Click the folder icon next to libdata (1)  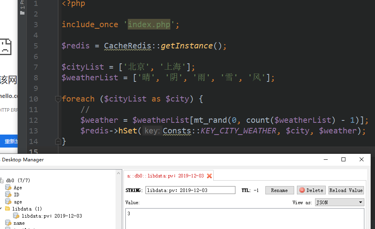(x=7, y=209)
